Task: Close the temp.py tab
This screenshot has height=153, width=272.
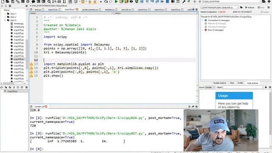Action: pyautogui.click(x=43, y=9)
